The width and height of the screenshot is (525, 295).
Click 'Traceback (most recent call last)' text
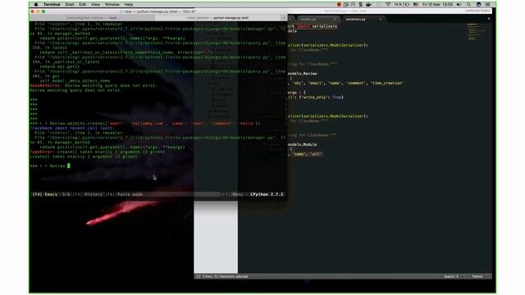point(71,128)
